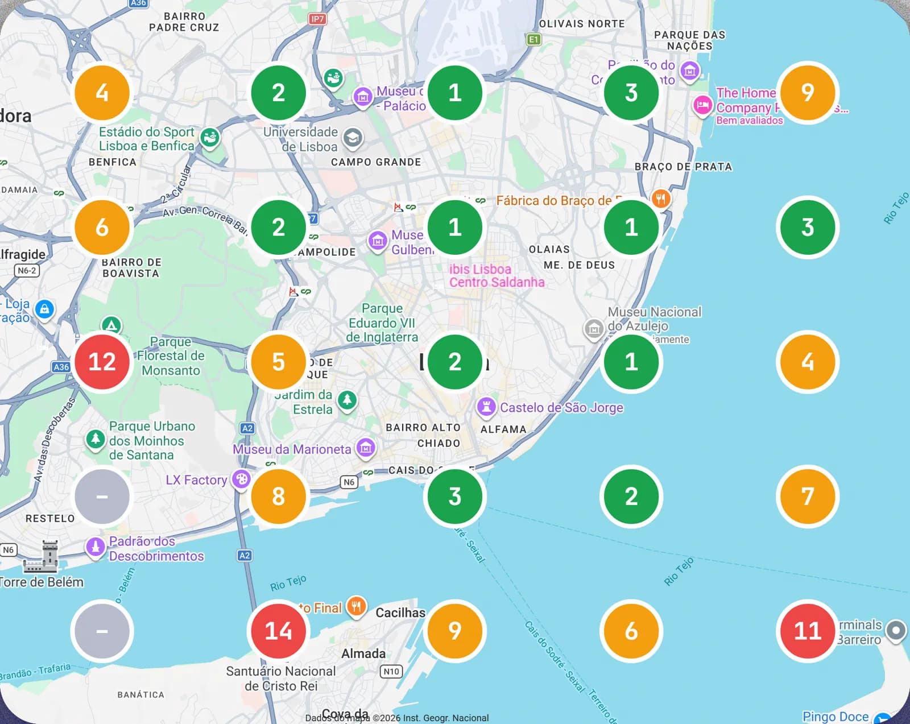Open the orange 9 cluster beside The Home Company
This screenshot has width=910, height=724.
coord(807,93)
